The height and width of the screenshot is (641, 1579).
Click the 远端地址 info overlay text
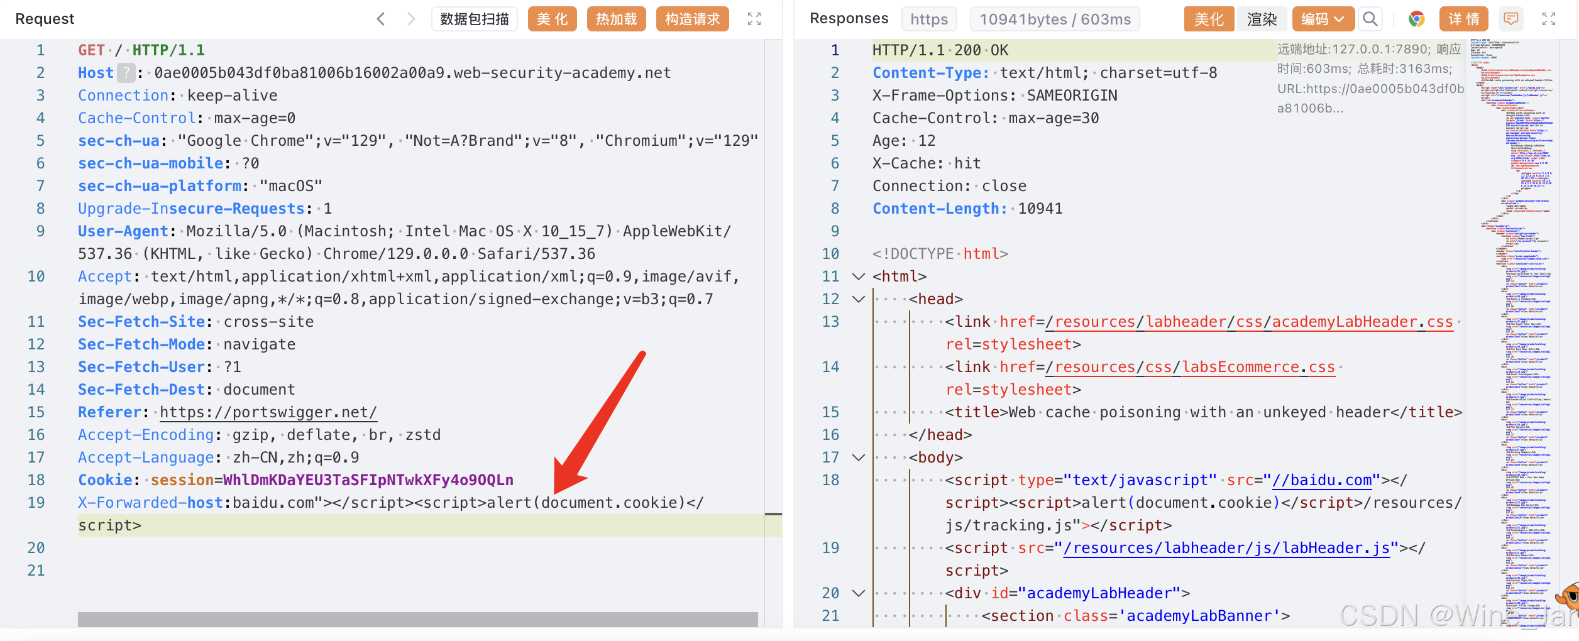pos(1370,79)
